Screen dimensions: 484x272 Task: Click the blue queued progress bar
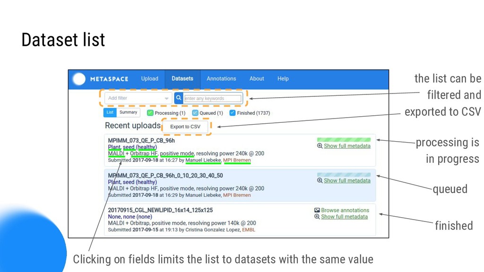[x=344, y=175]
